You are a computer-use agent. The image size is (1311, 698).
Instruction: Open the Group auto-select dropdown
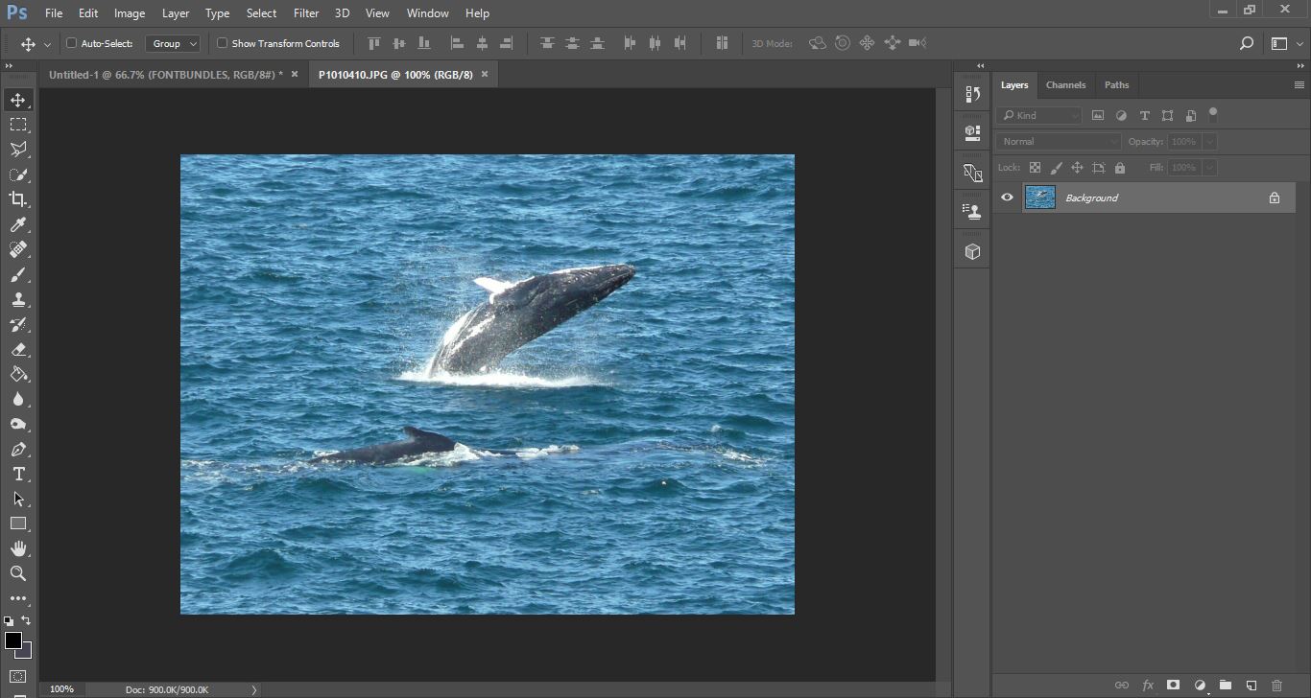173,43
